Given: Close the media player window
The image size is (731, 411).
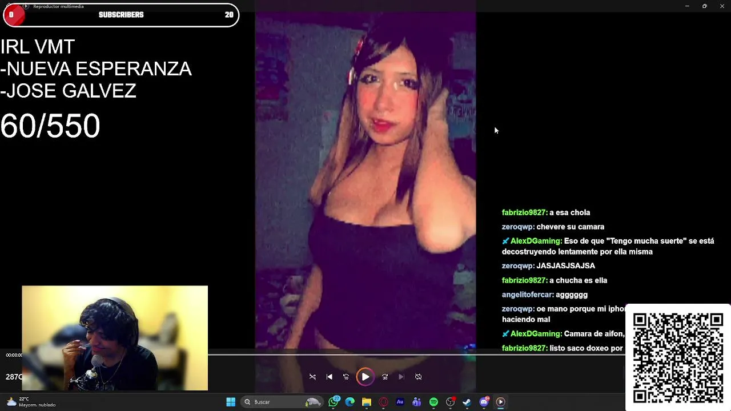Looking at the screenshot, I should pos(722,6).
